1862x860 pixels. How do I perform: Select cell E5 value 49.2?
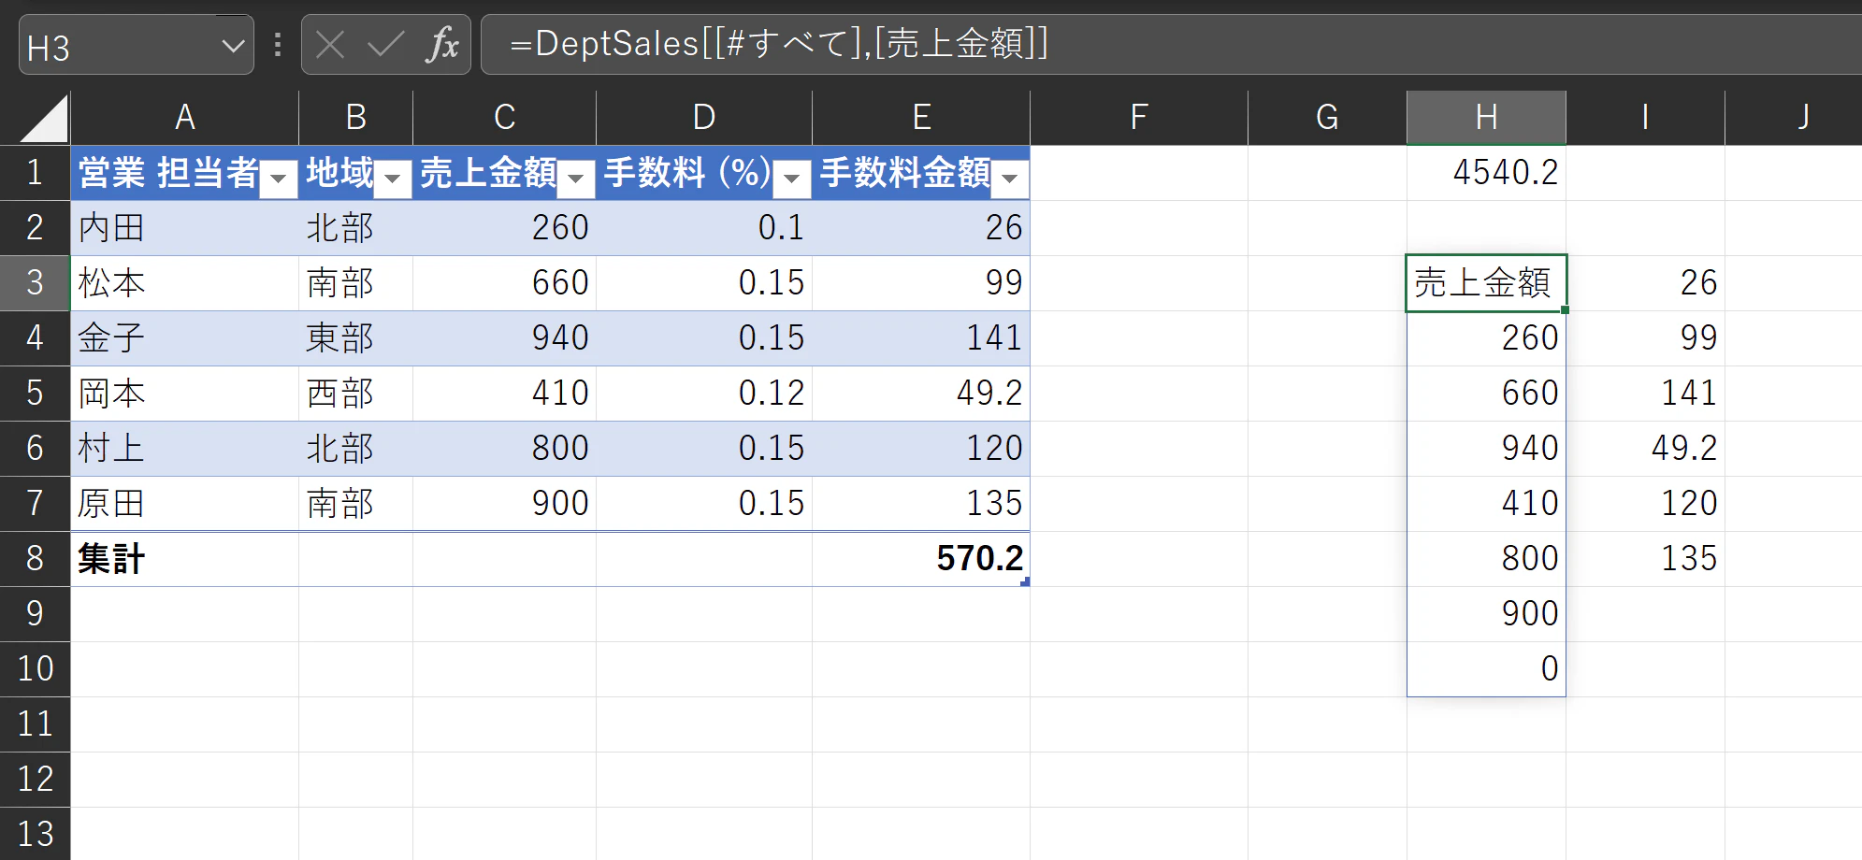[921, 394]
